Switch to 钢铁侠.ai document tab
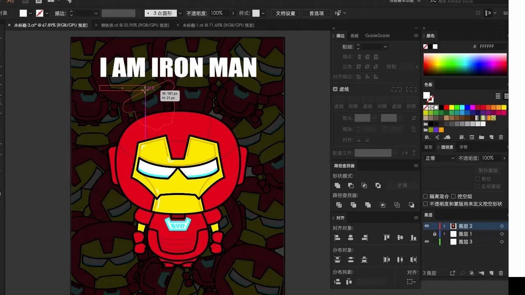The image size is (525, 295). click(135, 25)
